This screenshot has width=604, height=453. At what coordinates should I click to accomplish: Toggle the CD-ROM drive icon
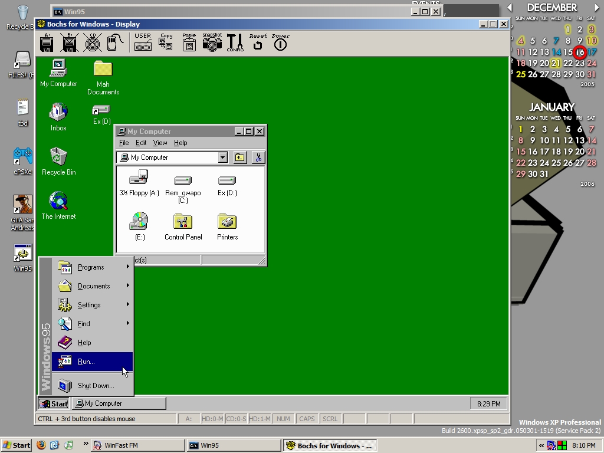[92, 42]
